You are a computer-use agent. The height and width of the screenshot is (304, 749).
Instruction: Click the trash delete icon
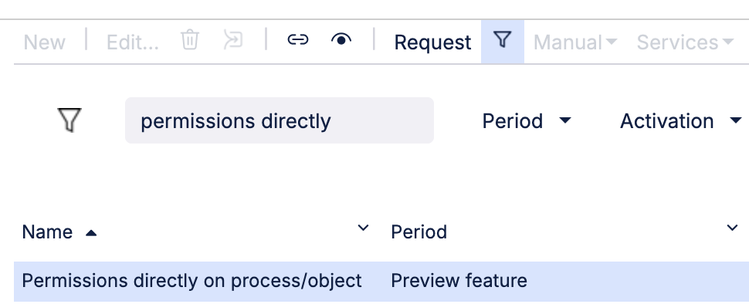(190, 39)
